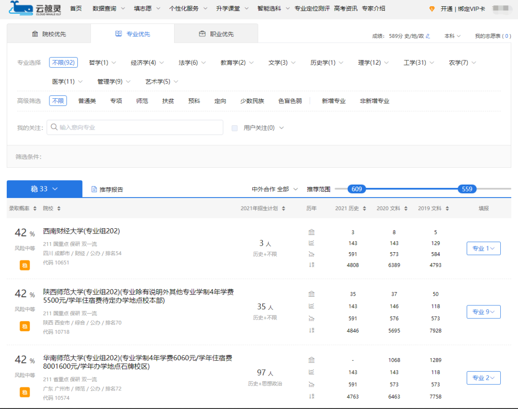This screenshot has height=409, width=518.
Task: Click the 推荐报告 document icon
Action: (94, 189)
